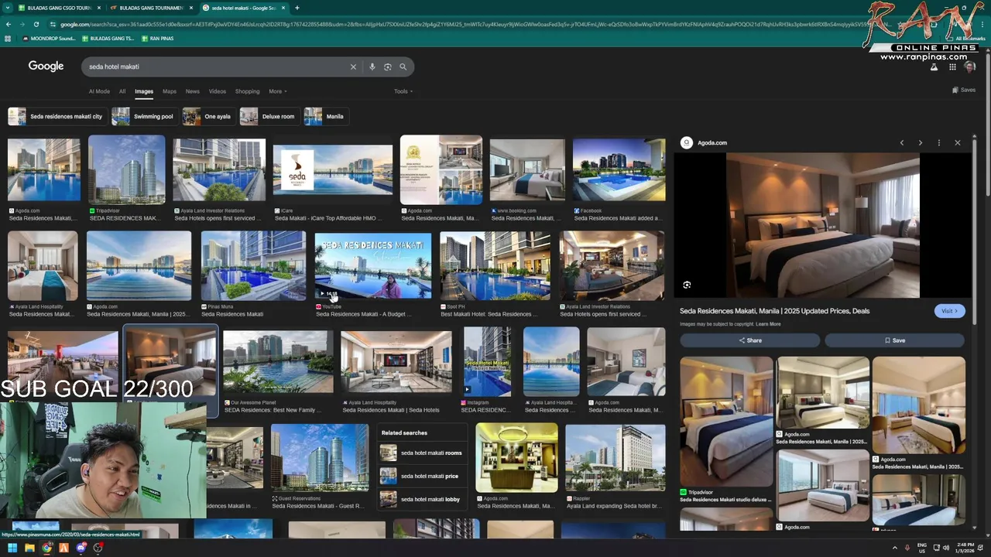This screenshot has height=557, width=991.
Task: Search inside the preview image with Lens
Action: 687,285
